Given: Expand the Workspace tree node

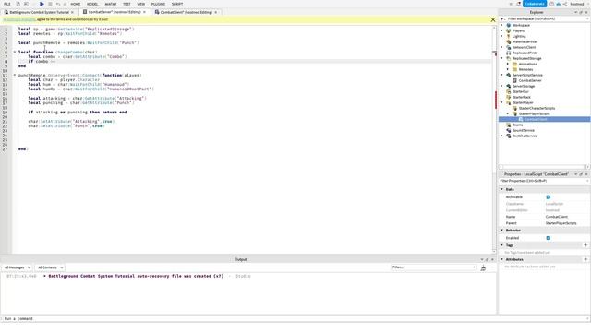Looking at the screenshot, I should tap(501, 25).
